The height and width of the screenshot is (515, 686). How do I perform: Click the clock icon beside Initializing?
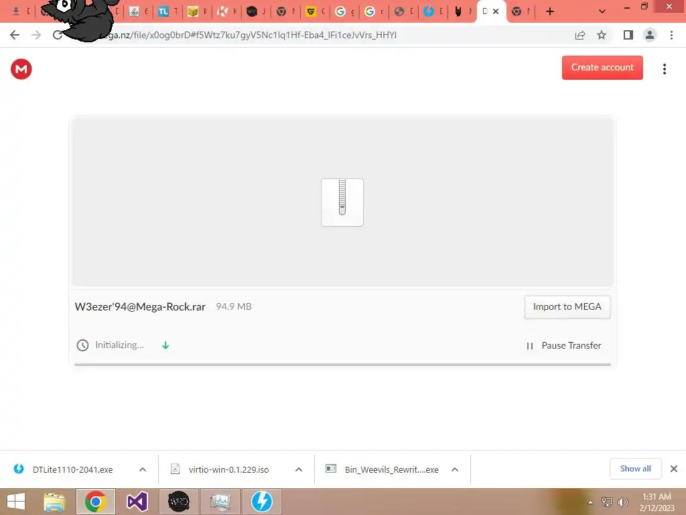click(82, 345)
